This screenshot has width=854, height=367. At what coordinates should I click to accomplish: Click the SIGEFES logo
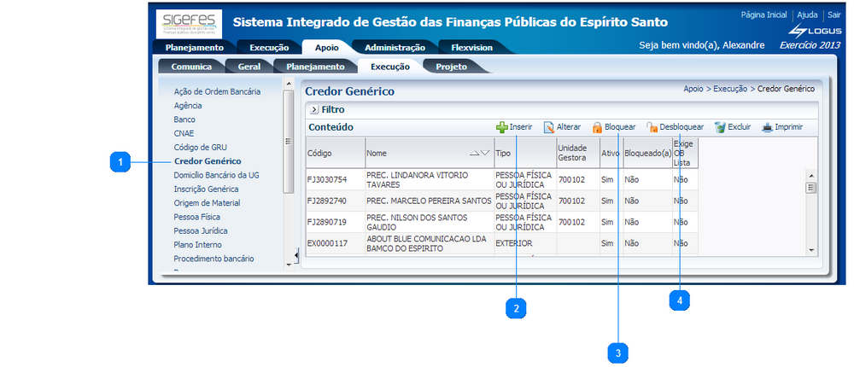pos(188,22)
